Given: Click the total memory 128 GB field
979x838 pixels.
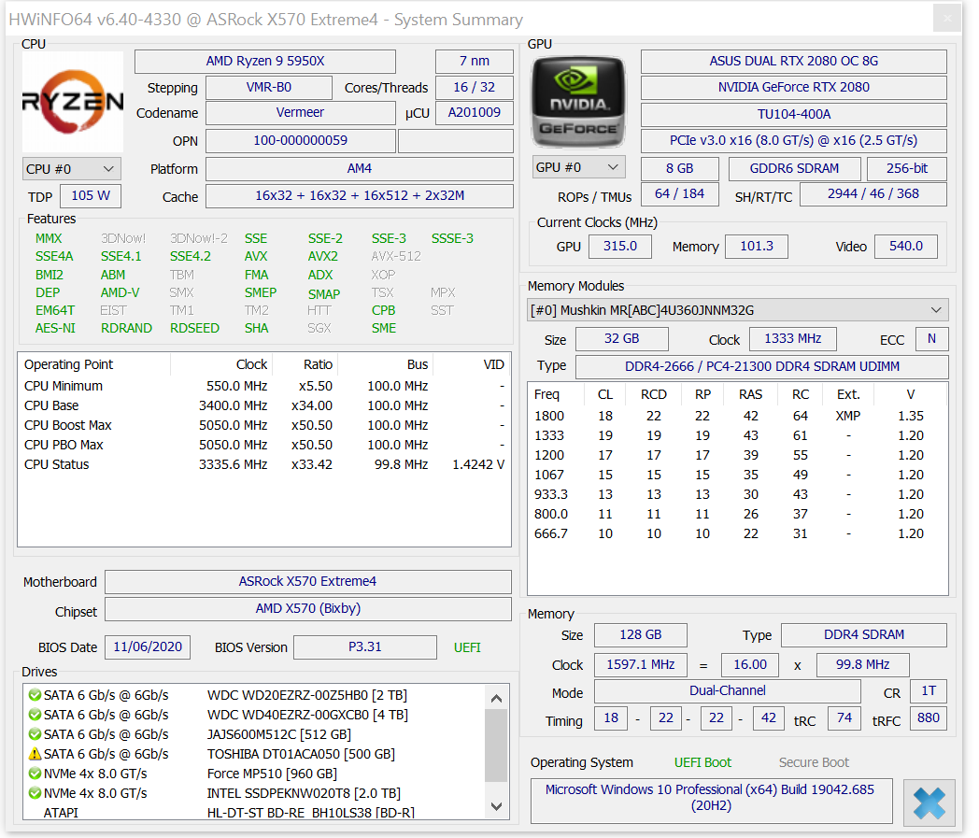Looking at the screenshot, I should [641, 635].
